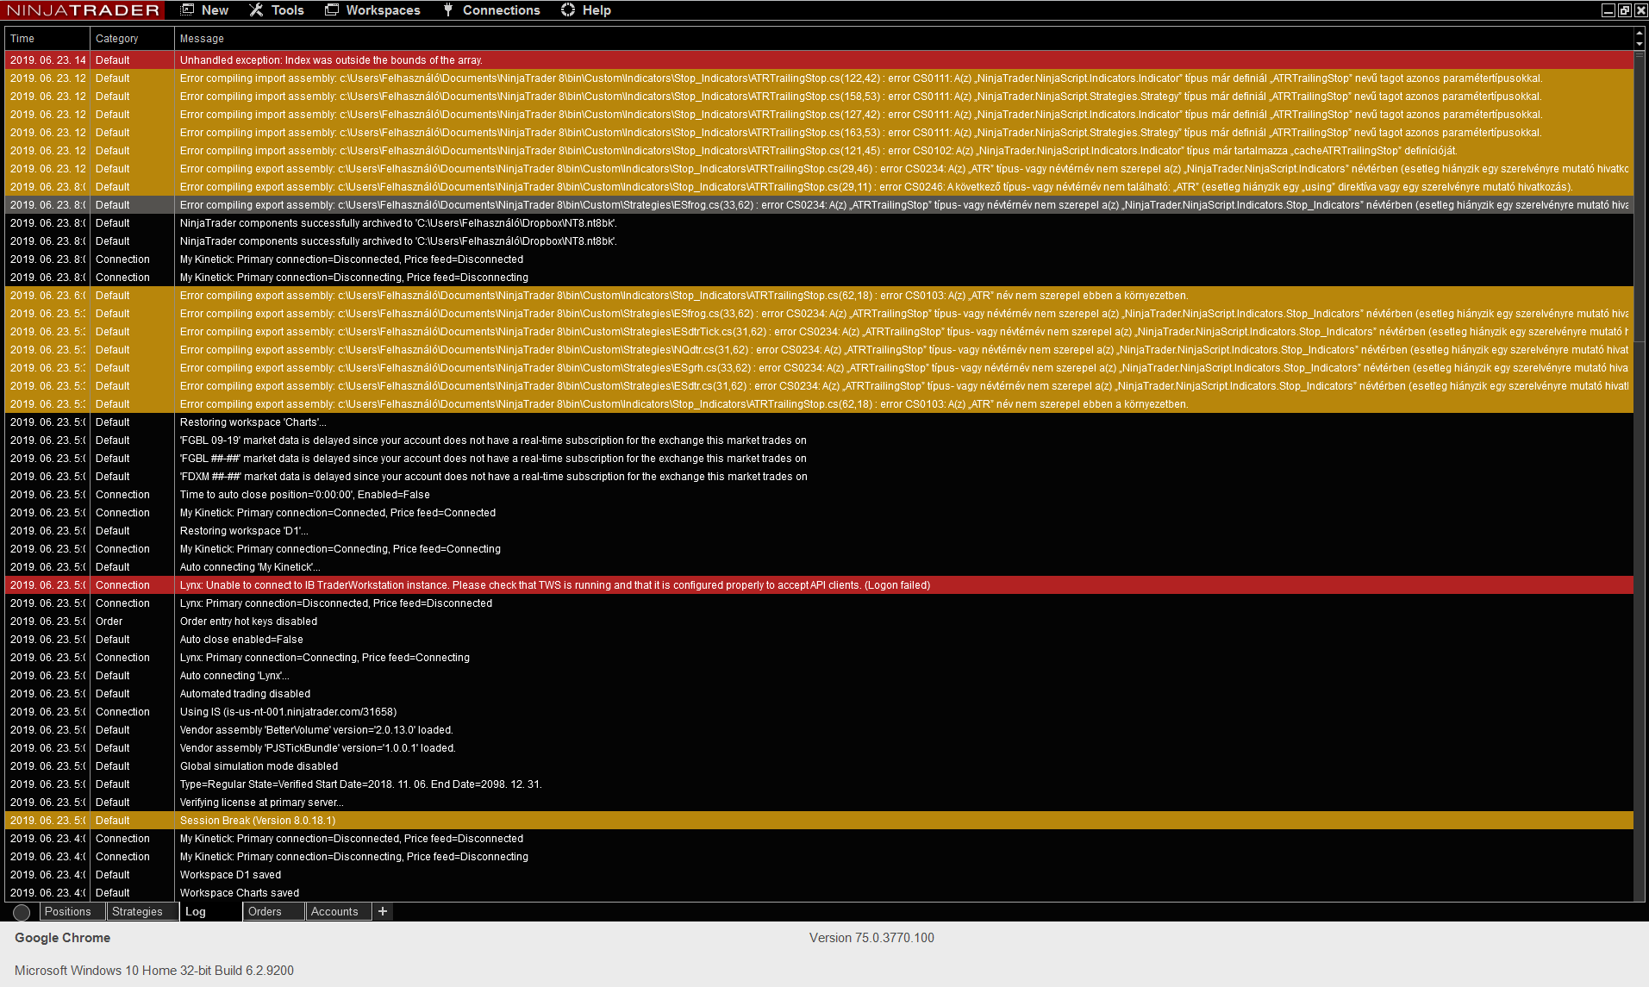Click the log scroll up arrow
The width and height of the screenshot is (1649, 987).
click(1640, 33)
